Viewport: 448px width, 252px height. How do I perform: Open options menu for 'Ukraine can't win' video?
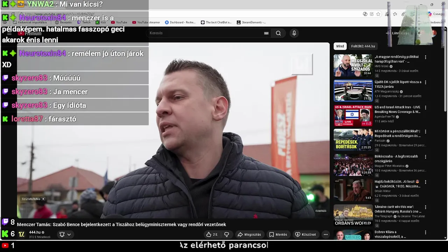(426, 207)
